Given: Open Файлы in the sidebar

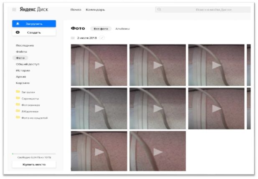Looking at the screenshot, I should click(x=21, y=52).
